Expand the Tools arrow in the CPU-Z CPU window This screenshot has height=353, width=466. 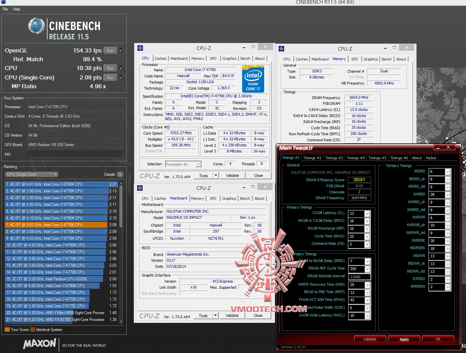click(x=216, y=175)
